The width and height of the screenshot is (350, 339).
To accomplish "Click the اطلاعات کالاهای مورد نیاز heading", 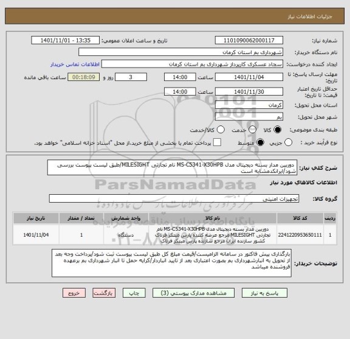I will pyautogui.click(x=303, y=183).
